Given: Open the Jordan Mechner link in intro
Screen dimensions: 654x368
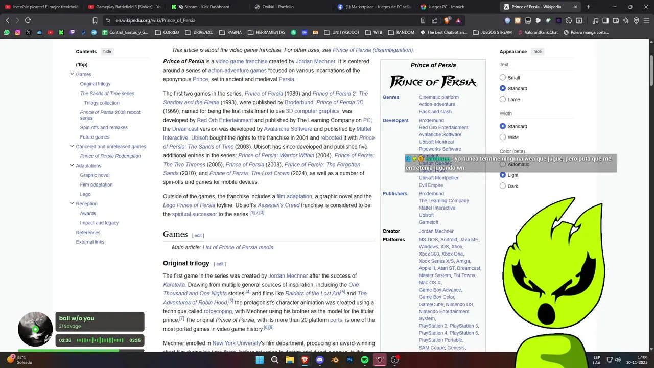Looking at the screenshot, I should coord(316,61).
